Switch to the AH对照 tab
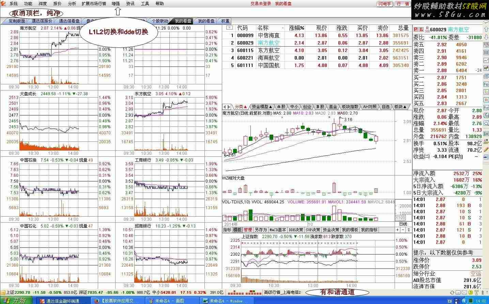The image size is (489, 304). point(370,107)
